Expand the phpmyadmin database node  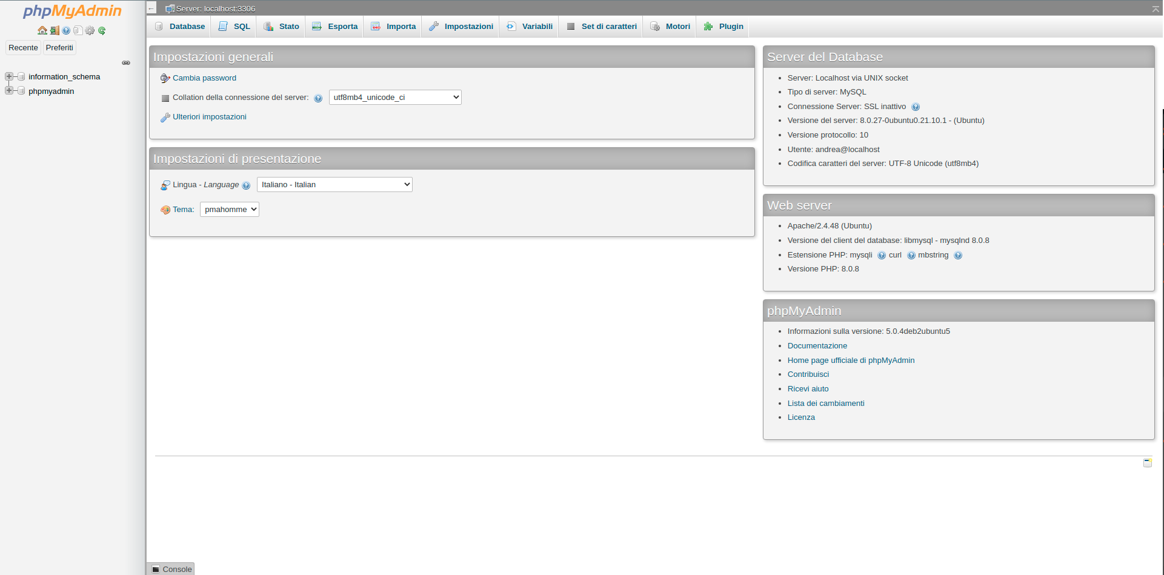click(x=8, y=90)
